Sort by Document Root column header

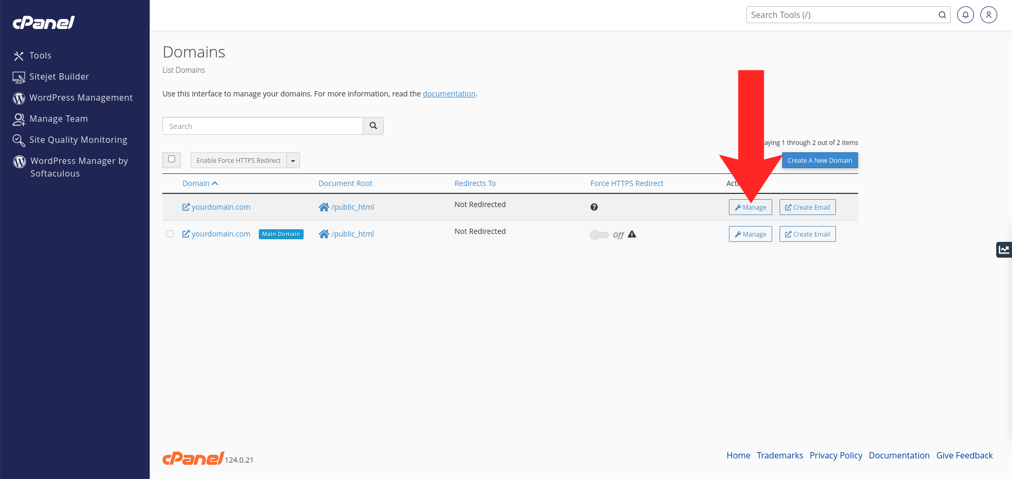point(345,183)
